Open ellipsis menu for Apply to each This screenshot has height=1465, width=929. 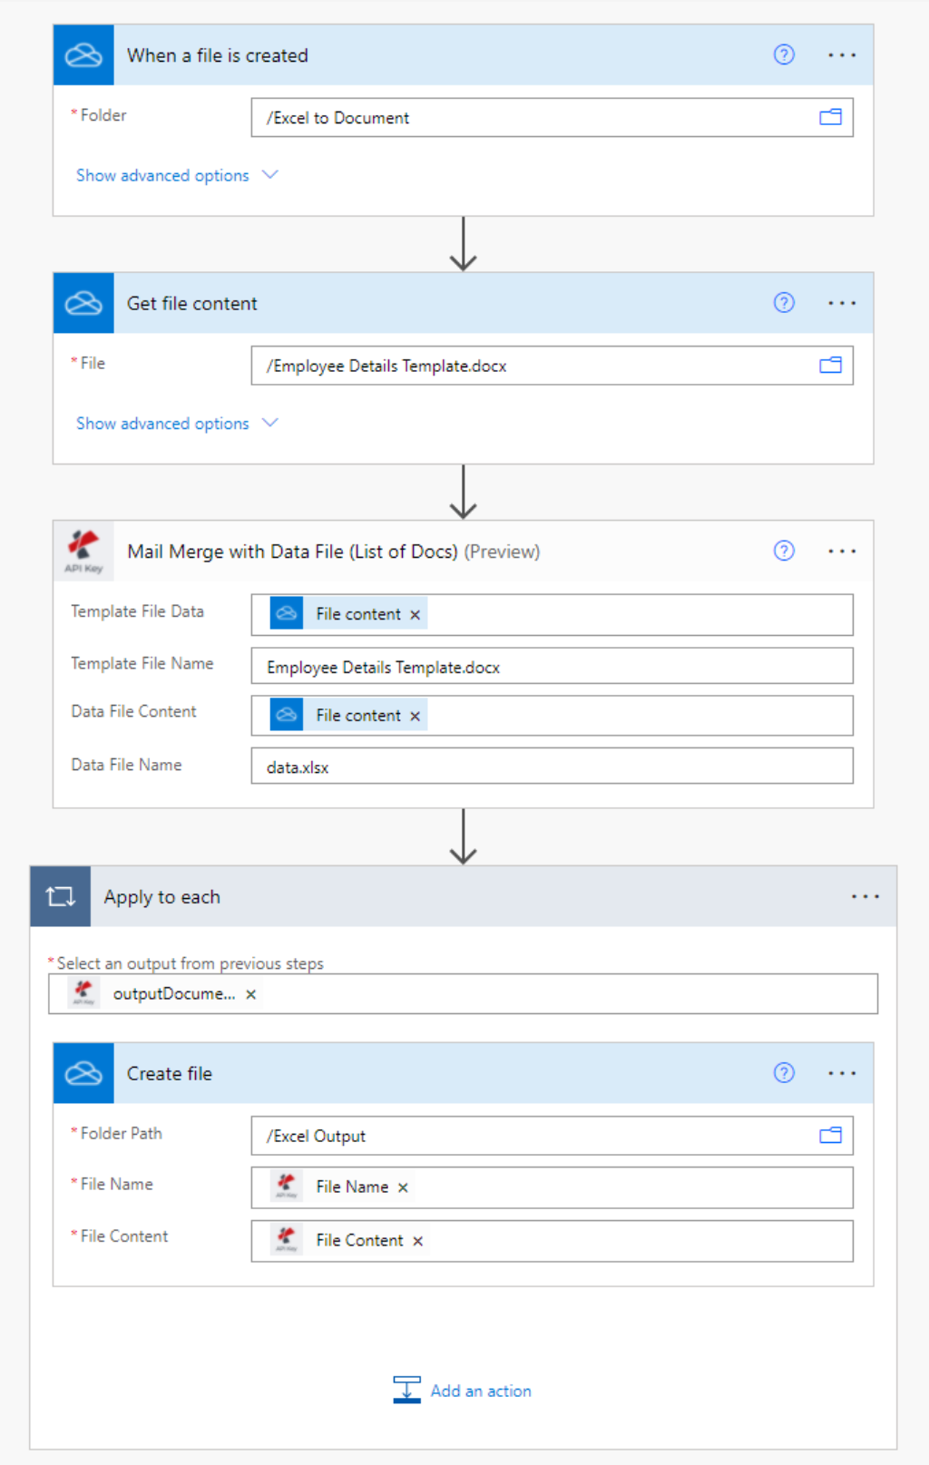[x=865, y=897]
